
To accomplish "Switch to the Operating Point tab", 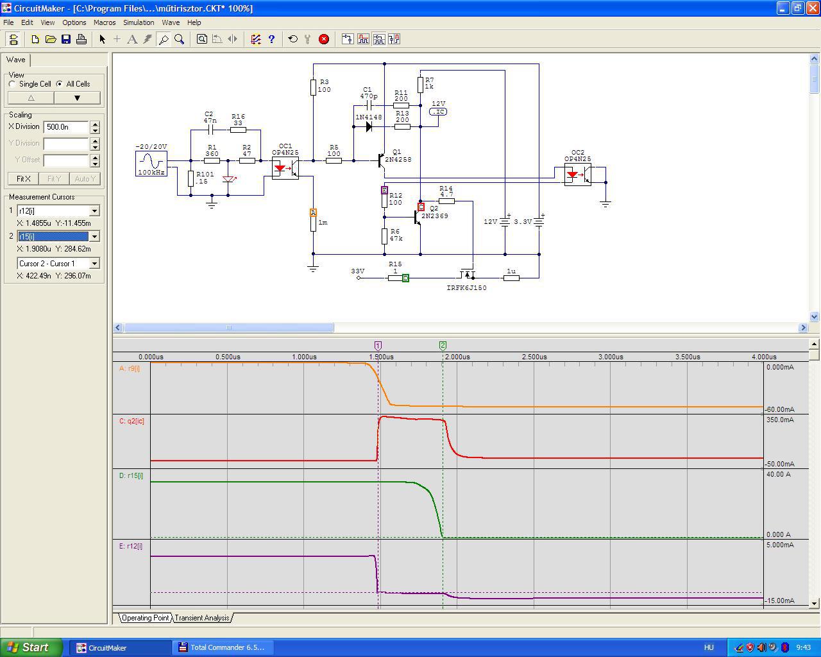I will [146, 618].
